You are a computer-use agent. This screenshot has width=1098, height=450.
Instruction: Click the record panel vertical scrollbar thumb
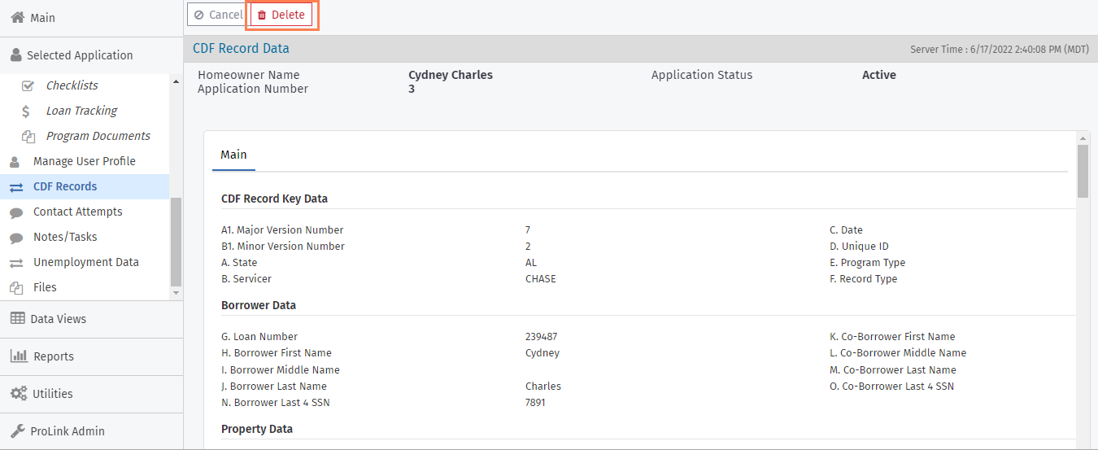coord(1083,171)
